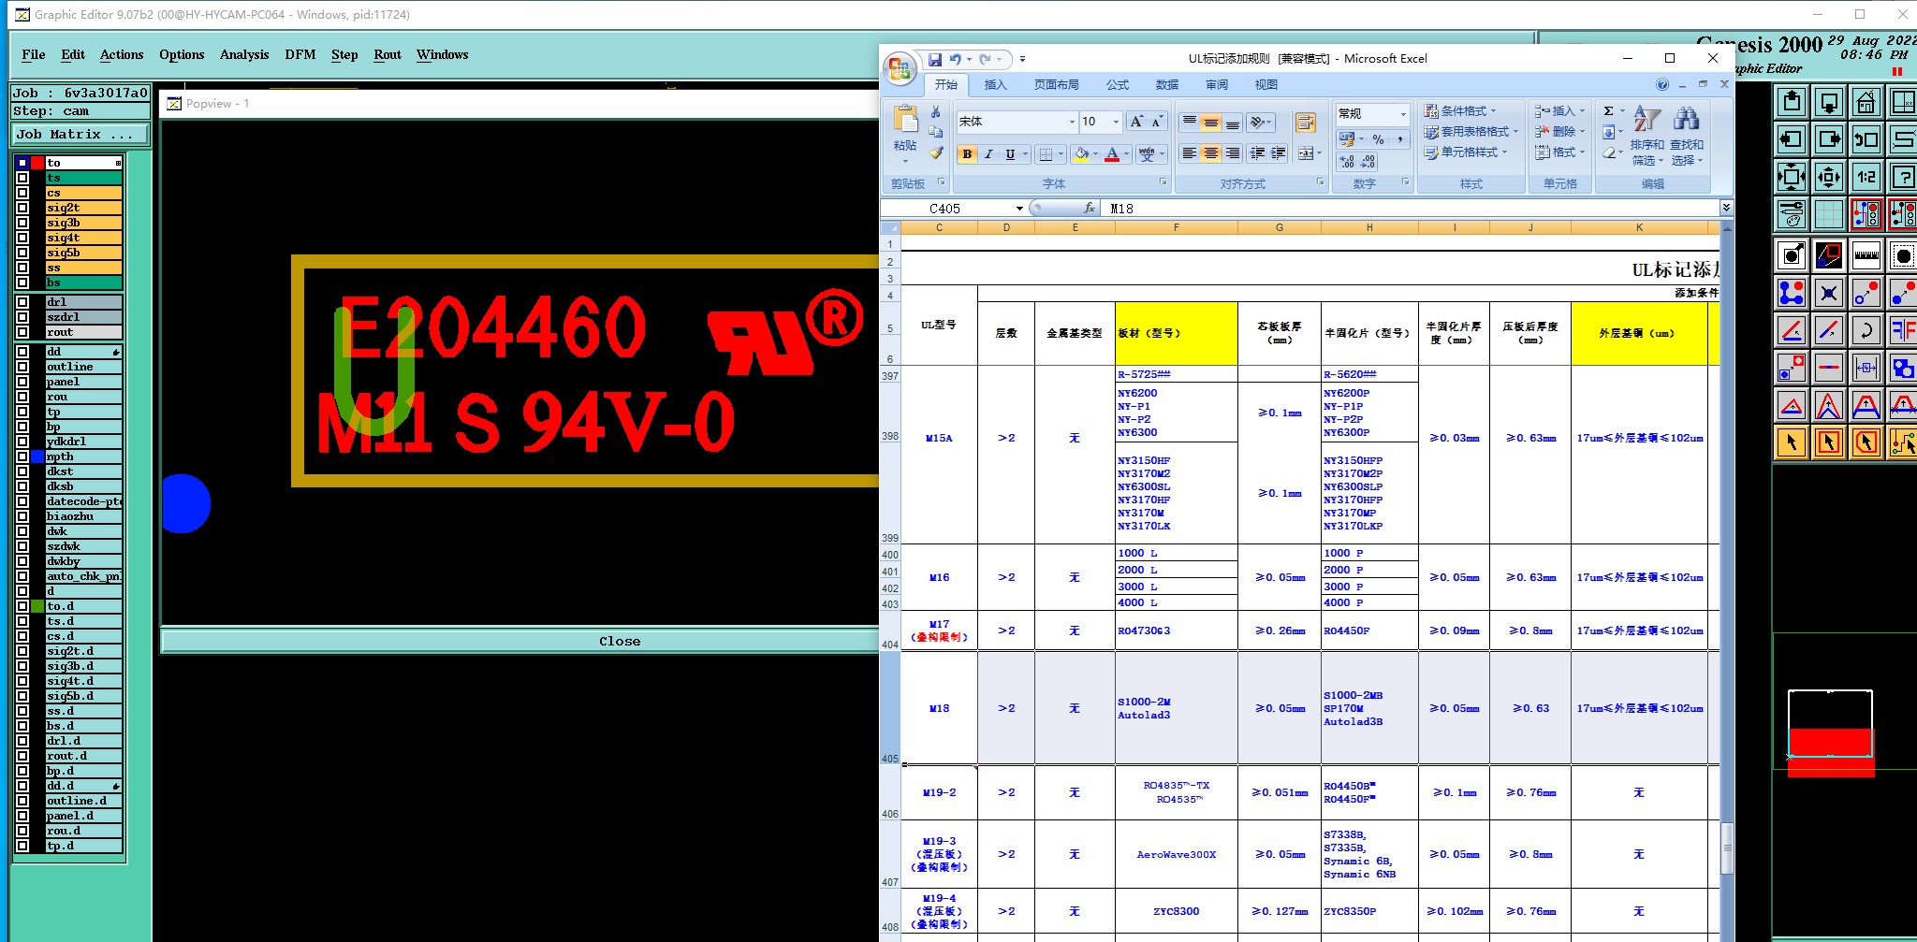Toggle Bold formatting in Excel
Screen dimensions: 1917x942
(967, 154)
